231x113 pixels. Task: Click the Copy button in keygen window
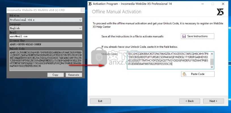click(x=56, y=75)
